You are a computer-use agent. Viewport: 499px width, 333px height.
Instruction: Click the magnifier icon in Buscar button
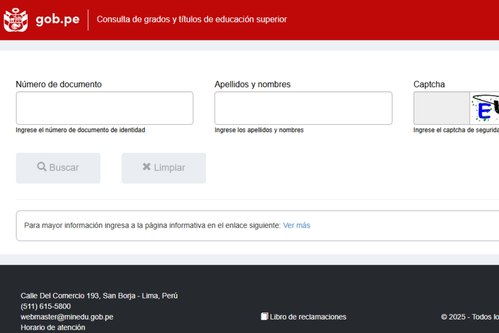(42, 167)
